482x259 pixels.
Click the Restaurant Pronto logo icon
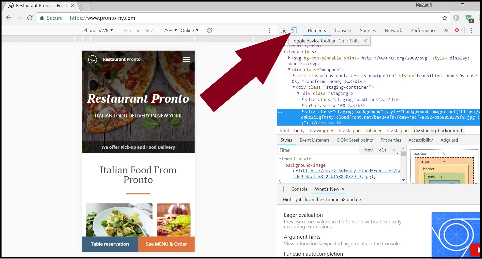click(x=93, y=59)
